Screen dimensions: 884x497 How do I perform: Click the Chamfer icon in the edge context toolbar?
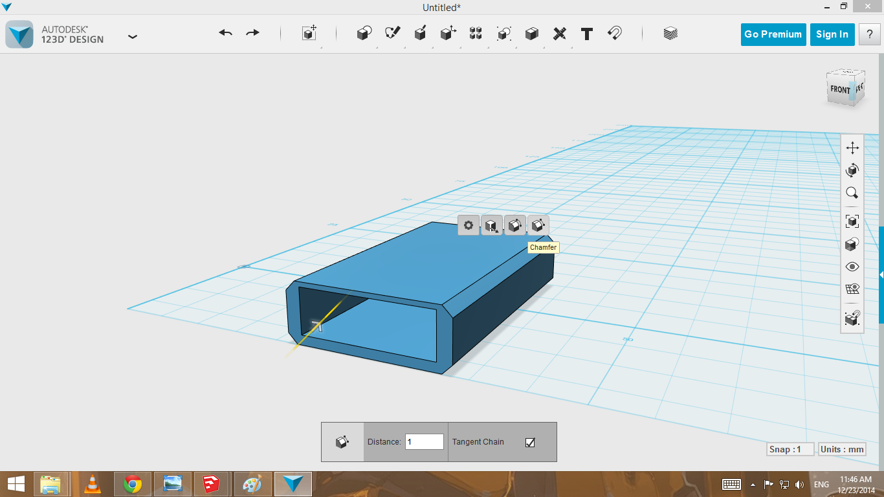point(538,225)
